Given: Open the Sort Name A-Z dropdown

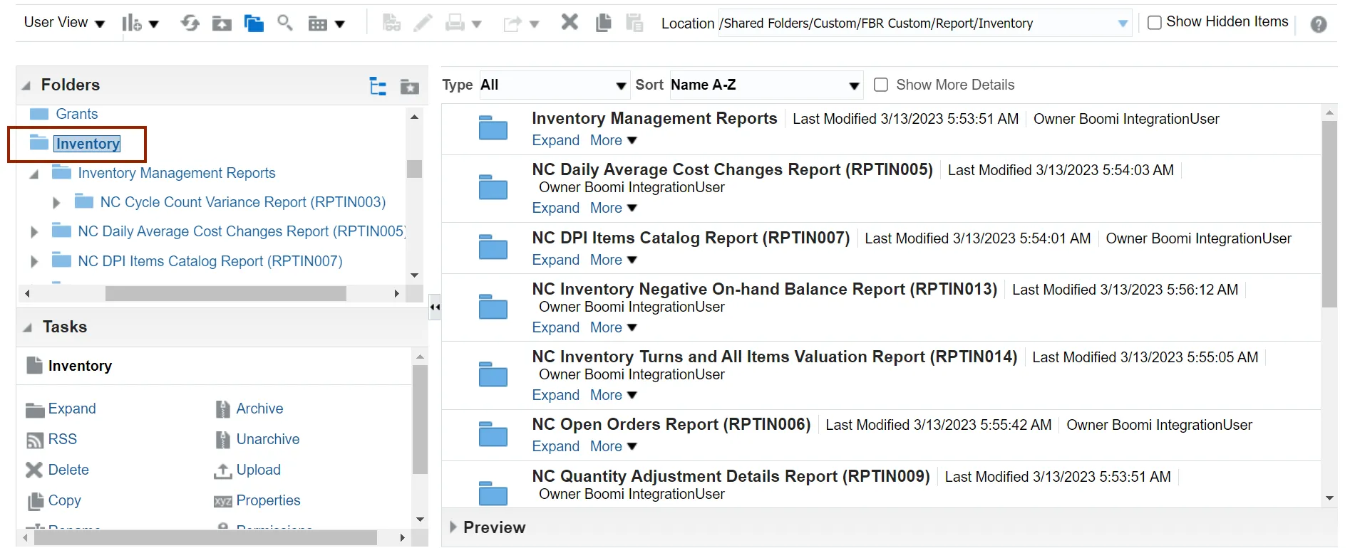Looking at the screenshot, I should (766, 85).
